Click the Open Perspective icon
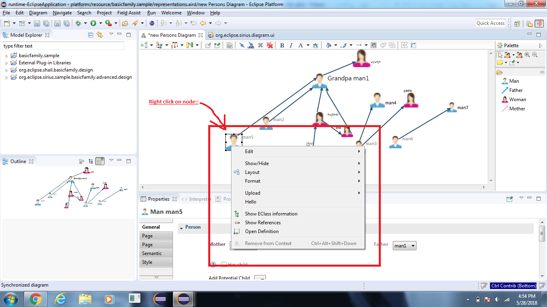547x307 pixels. coord(517,24)
